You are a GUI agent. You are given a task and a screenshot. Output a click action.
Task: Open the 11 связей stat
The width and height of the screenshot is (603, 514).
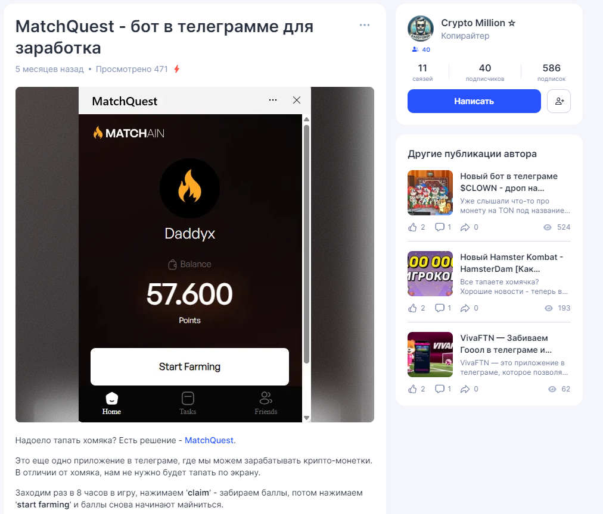422,72
